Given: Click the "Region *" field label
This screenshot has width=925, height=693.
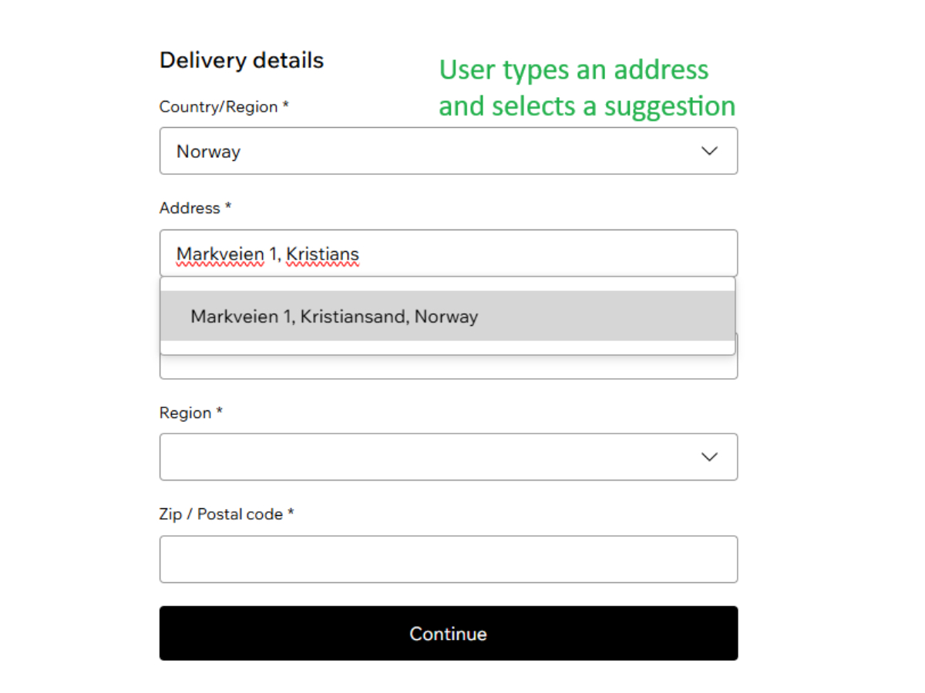Looking at the screenshot, I should pyautogui.click(x=190, y=413).
